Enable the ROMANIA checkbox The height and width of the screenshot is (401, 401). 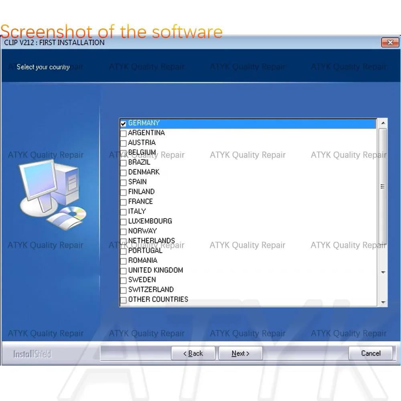click(123, 261)
